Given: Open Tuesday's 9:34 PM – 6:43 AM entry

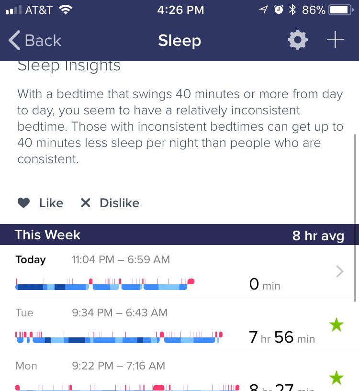Looking at the screenshot, I should [x=120, y=313].
